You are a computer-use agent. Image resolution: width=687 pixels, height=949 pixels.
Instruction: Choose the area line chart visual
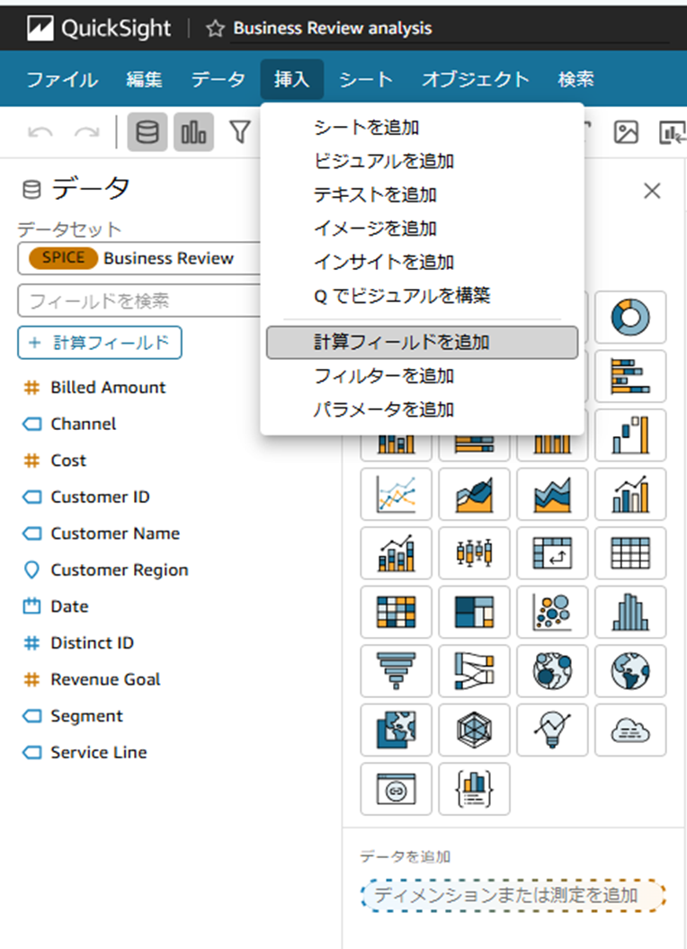[x=474, y=494]
